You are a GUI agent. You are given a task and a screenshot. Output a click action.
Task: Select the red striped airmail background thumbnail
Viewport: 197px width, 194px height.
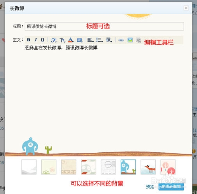89,167
